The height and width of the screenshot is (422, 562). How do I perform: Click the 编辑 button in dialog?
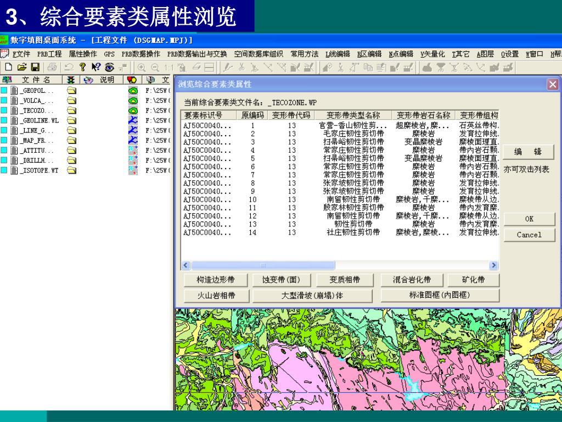coord(529,152)
